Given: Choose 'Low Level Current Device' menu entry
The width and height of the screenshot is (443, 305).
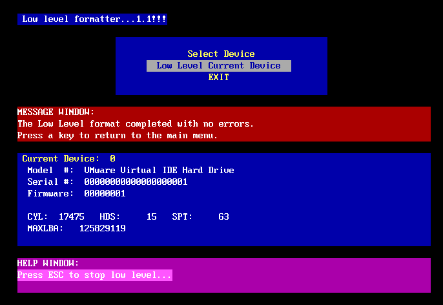Looking at the screenshot, I should [218, 66].
